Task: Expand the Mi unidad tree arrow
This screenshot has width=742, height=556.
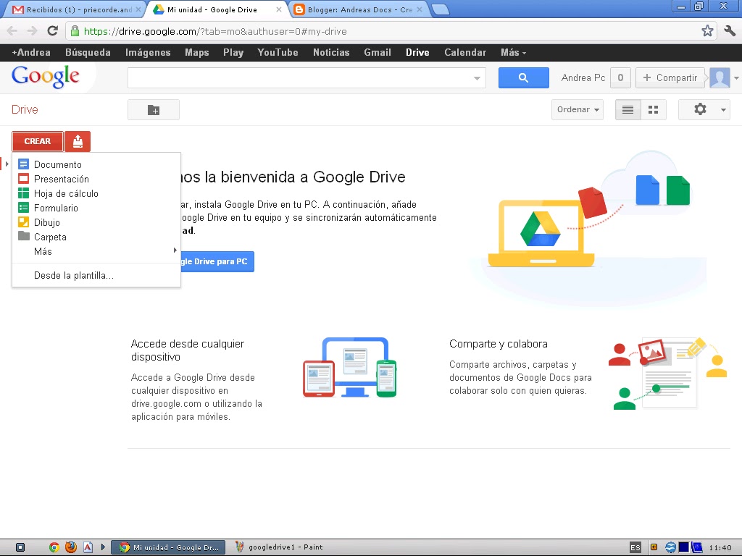Action: pos(7,164)
